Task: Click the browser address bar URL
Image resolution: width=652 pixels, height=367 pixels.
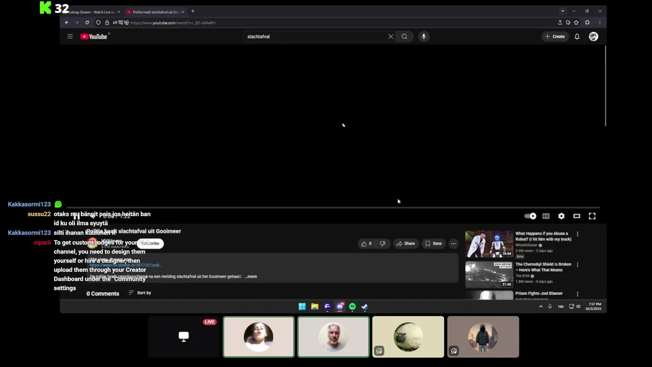Action: point(173,22)
